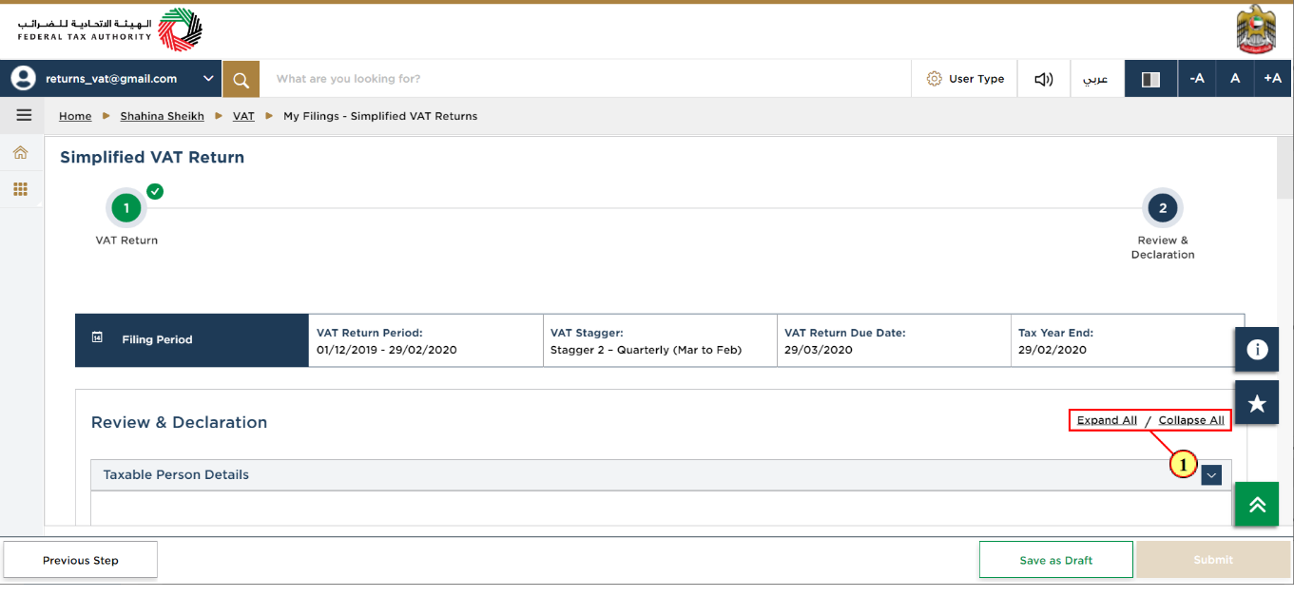The image size is (1294, 616).
Task: Click Expand All link
Action: pos(1107,420)
